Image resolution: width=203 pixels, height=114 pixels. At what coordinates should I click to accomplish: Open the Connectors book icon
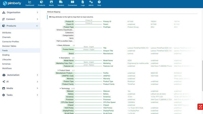(x=72, y=2)
